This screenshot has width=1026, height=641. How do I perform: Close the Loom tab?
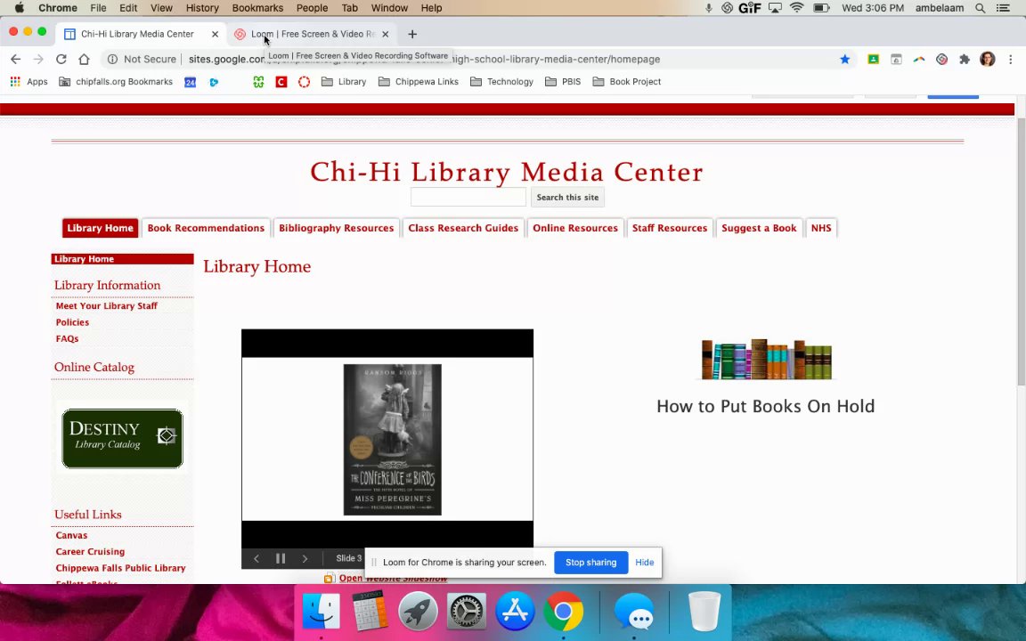click(x=386, y=34)
